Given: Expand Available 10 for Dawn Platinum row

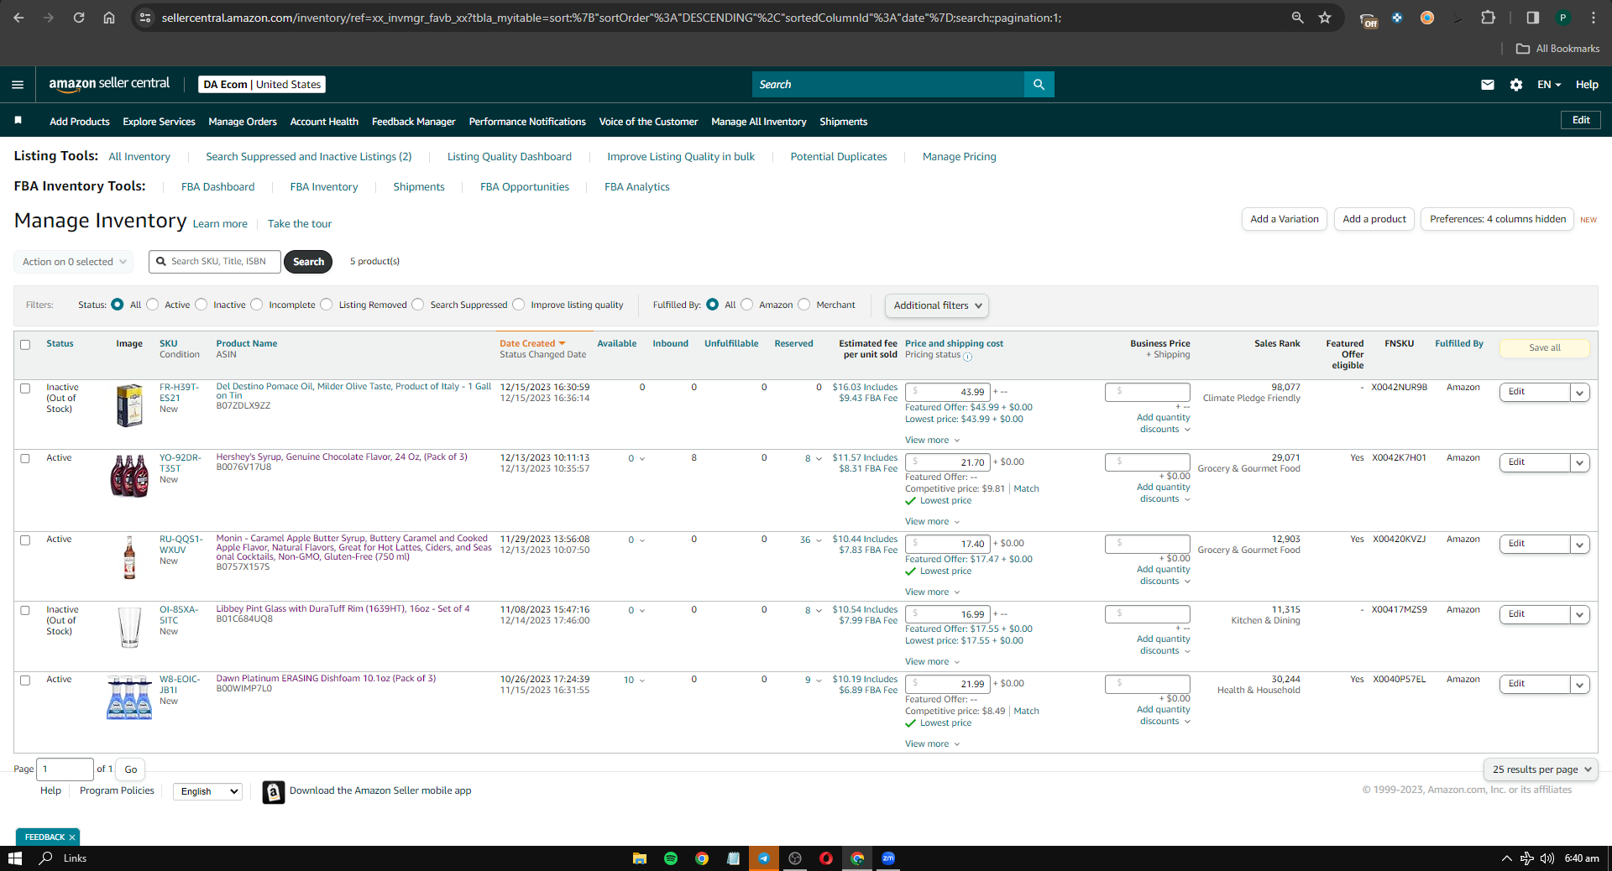Looking at the screenshot, I should pos(634,681).
